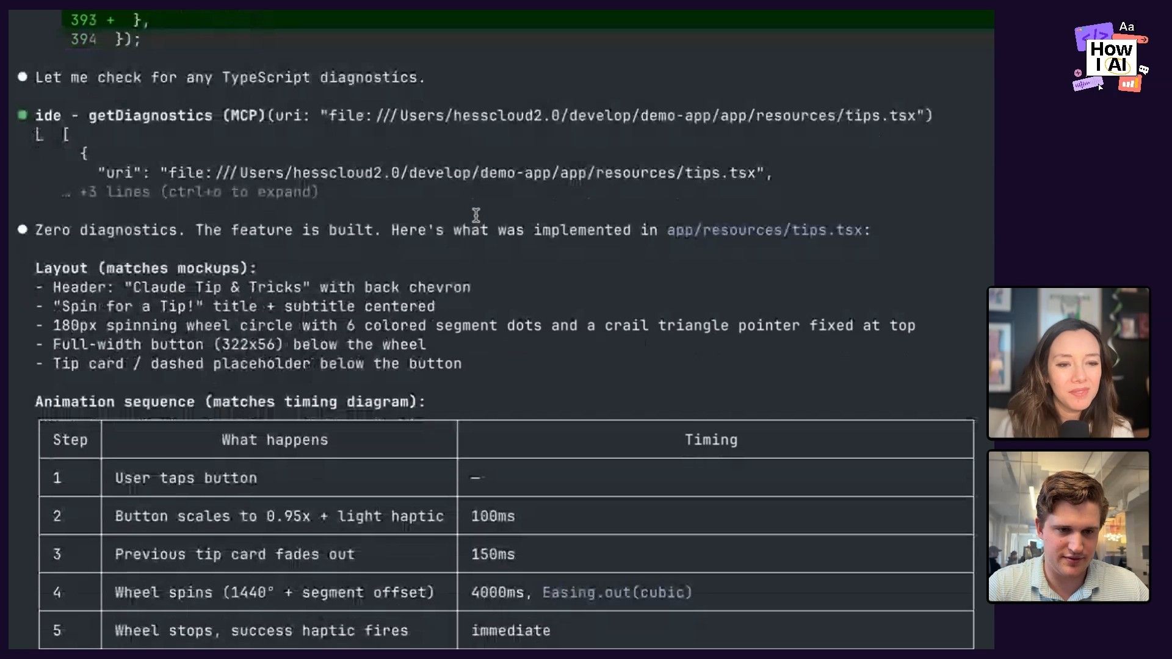The image size is (1172, 659).
Task: Click white bullet beside 'Let me check'
Action: 23,77
